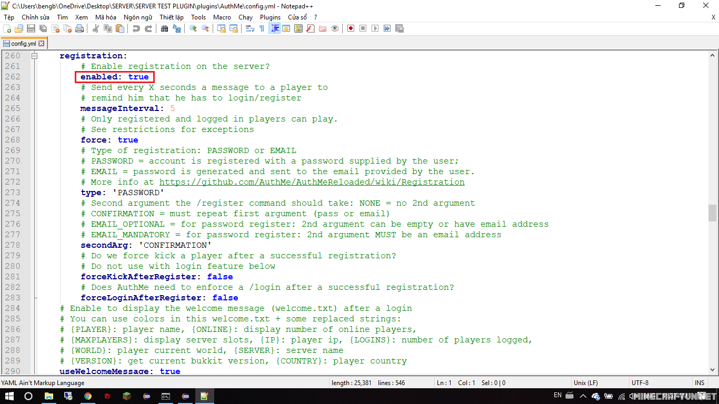Click the Save file toolbar icon
This screenshot has width=719, height=404.
click(31, 28)
